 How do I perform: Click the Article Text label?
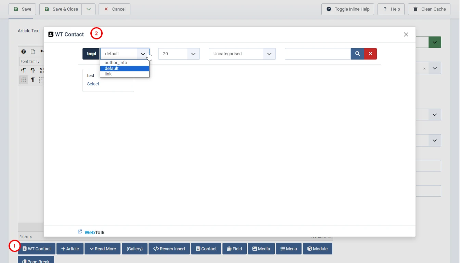(x=29, y=31)
